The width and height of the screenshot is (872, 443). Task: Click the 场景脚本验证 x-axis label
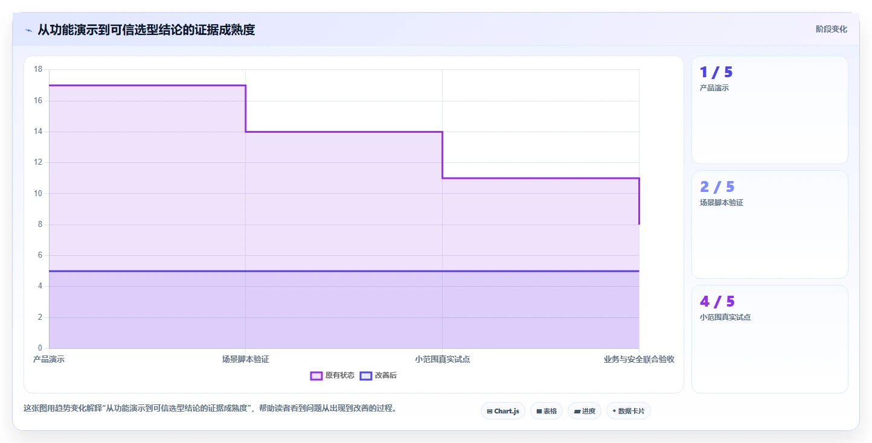pos(246,359)
